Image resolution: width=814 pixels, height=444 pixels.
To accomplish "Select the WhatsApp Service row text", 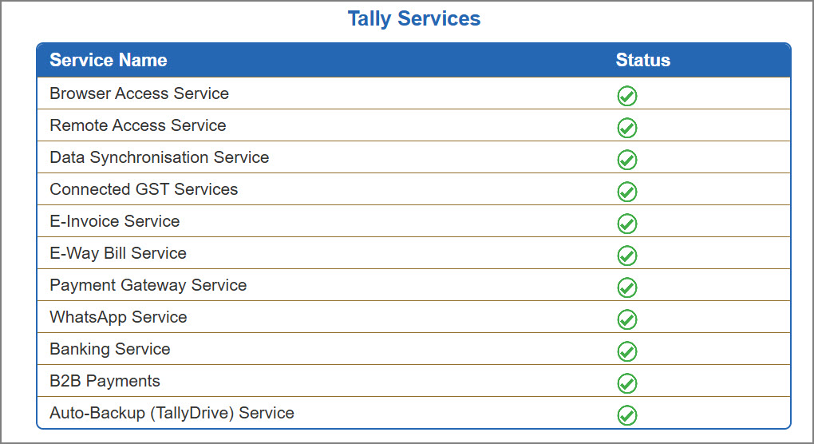I will tap(118, 317).
